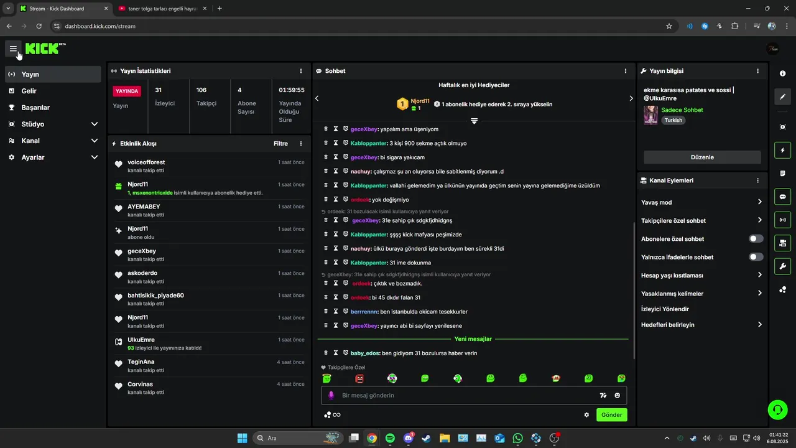Open chat settings gear next to Gönder

[x=586, y=415]
